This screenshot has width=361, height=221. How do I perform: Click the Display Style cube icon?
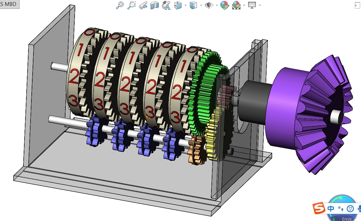193,5
